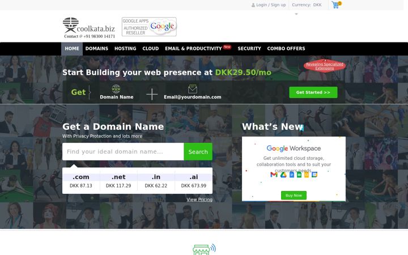Image resolution: width=408 pixels, height=255 pixels.
Task: Click the Domain Name globe icon
Action: click(116, 89)
